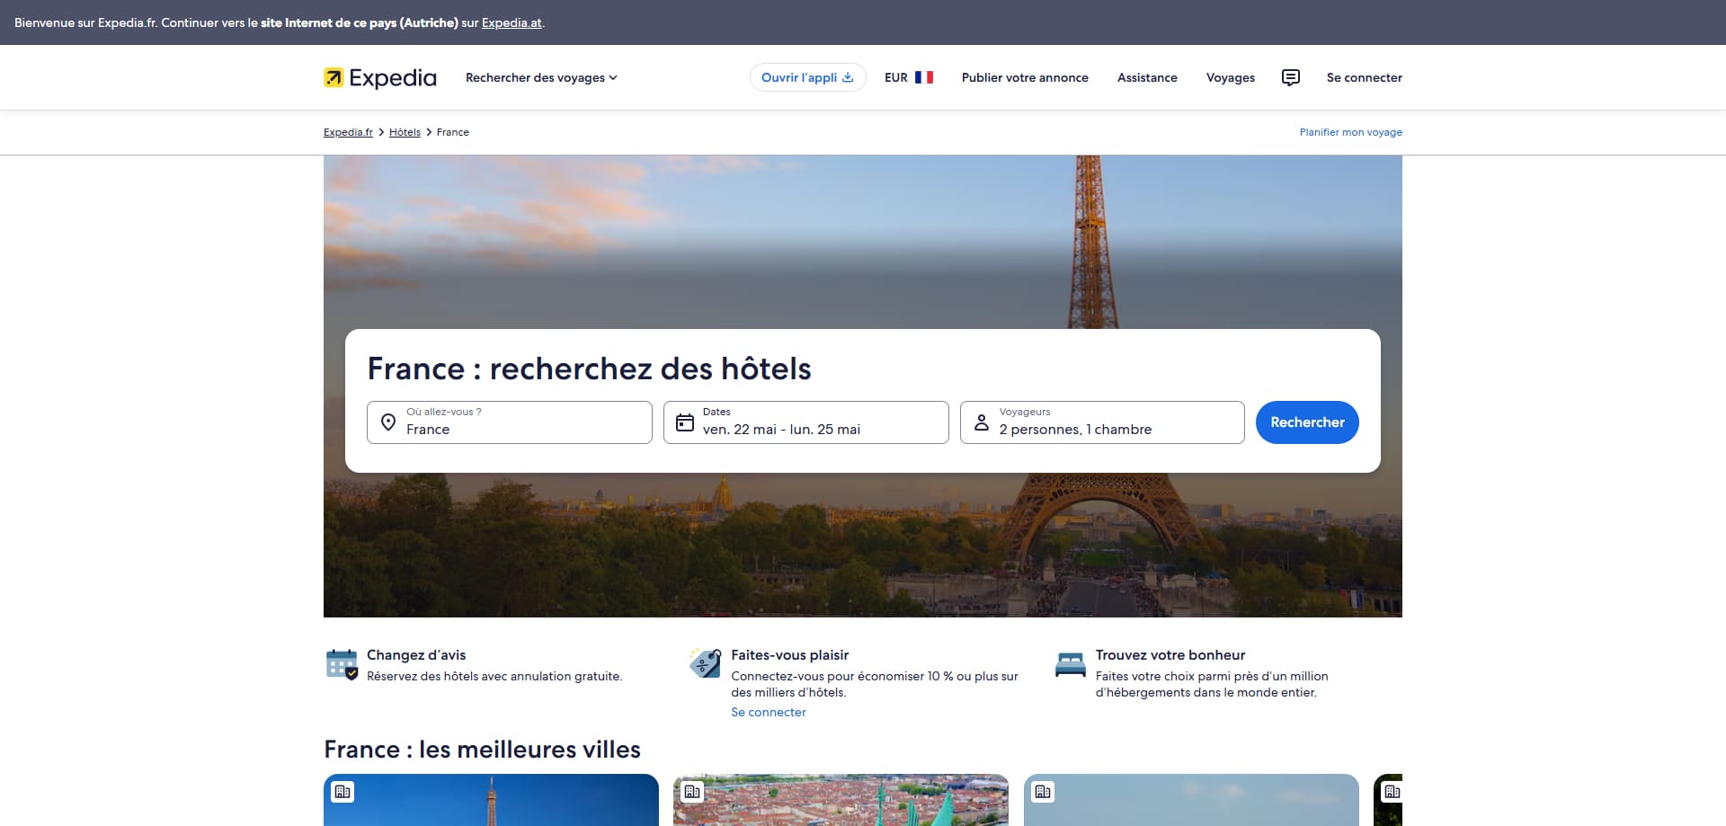1726x826 pixels.
Task: Click the person icon in Voyageurs field
Action: click(982, 422)
